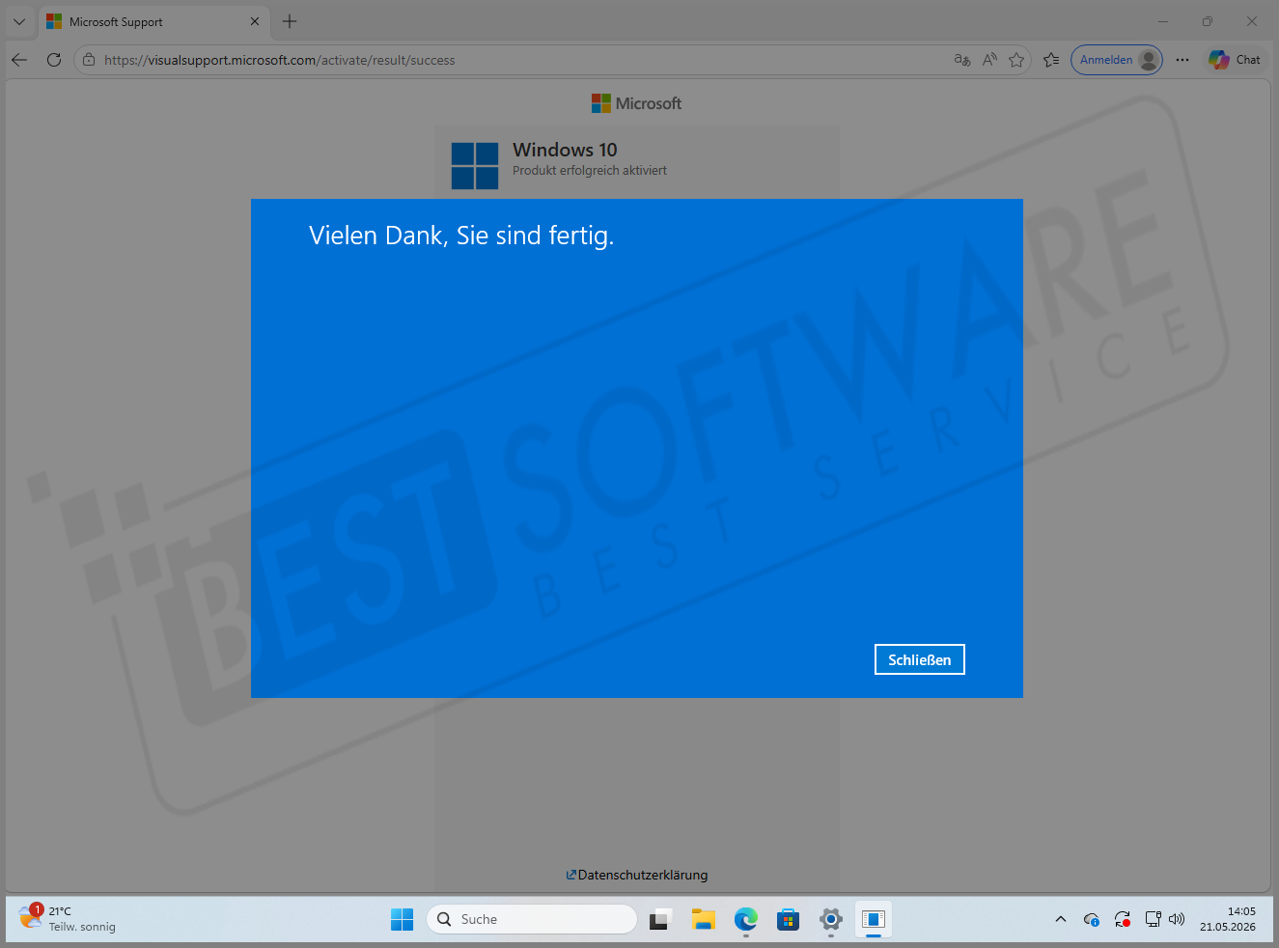The height and width of the screenshot is (948, 1279).
Task: Close the Microsoft Support tab
Action: pyautogui.click(x=255, y=21)
